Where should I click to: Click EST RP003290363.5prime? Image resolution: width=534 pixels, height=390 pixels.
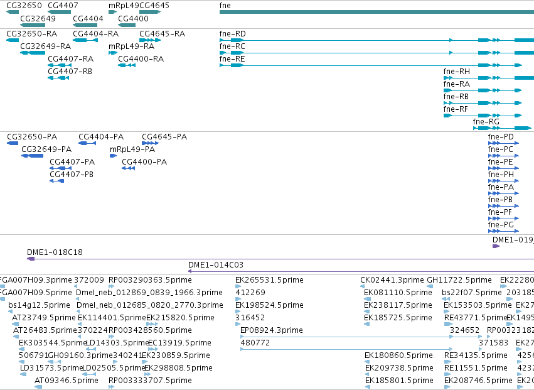click(150, 280)
